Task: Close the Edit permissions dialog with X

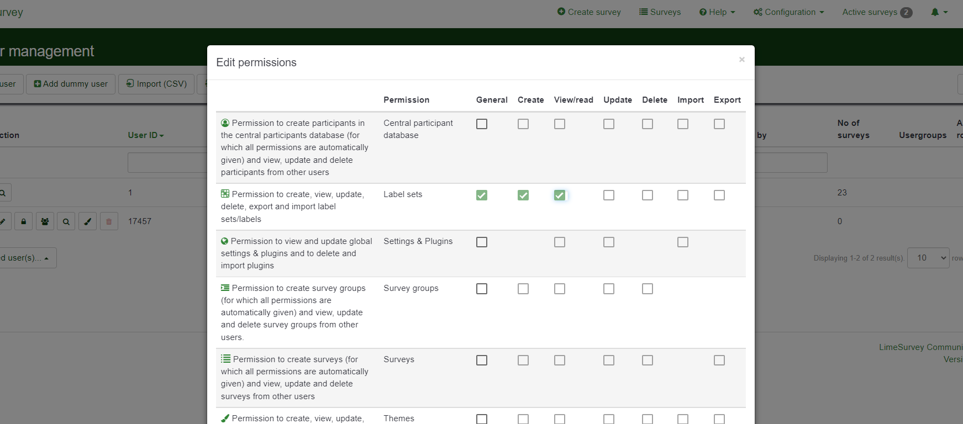Action: [x=741, y=60]
